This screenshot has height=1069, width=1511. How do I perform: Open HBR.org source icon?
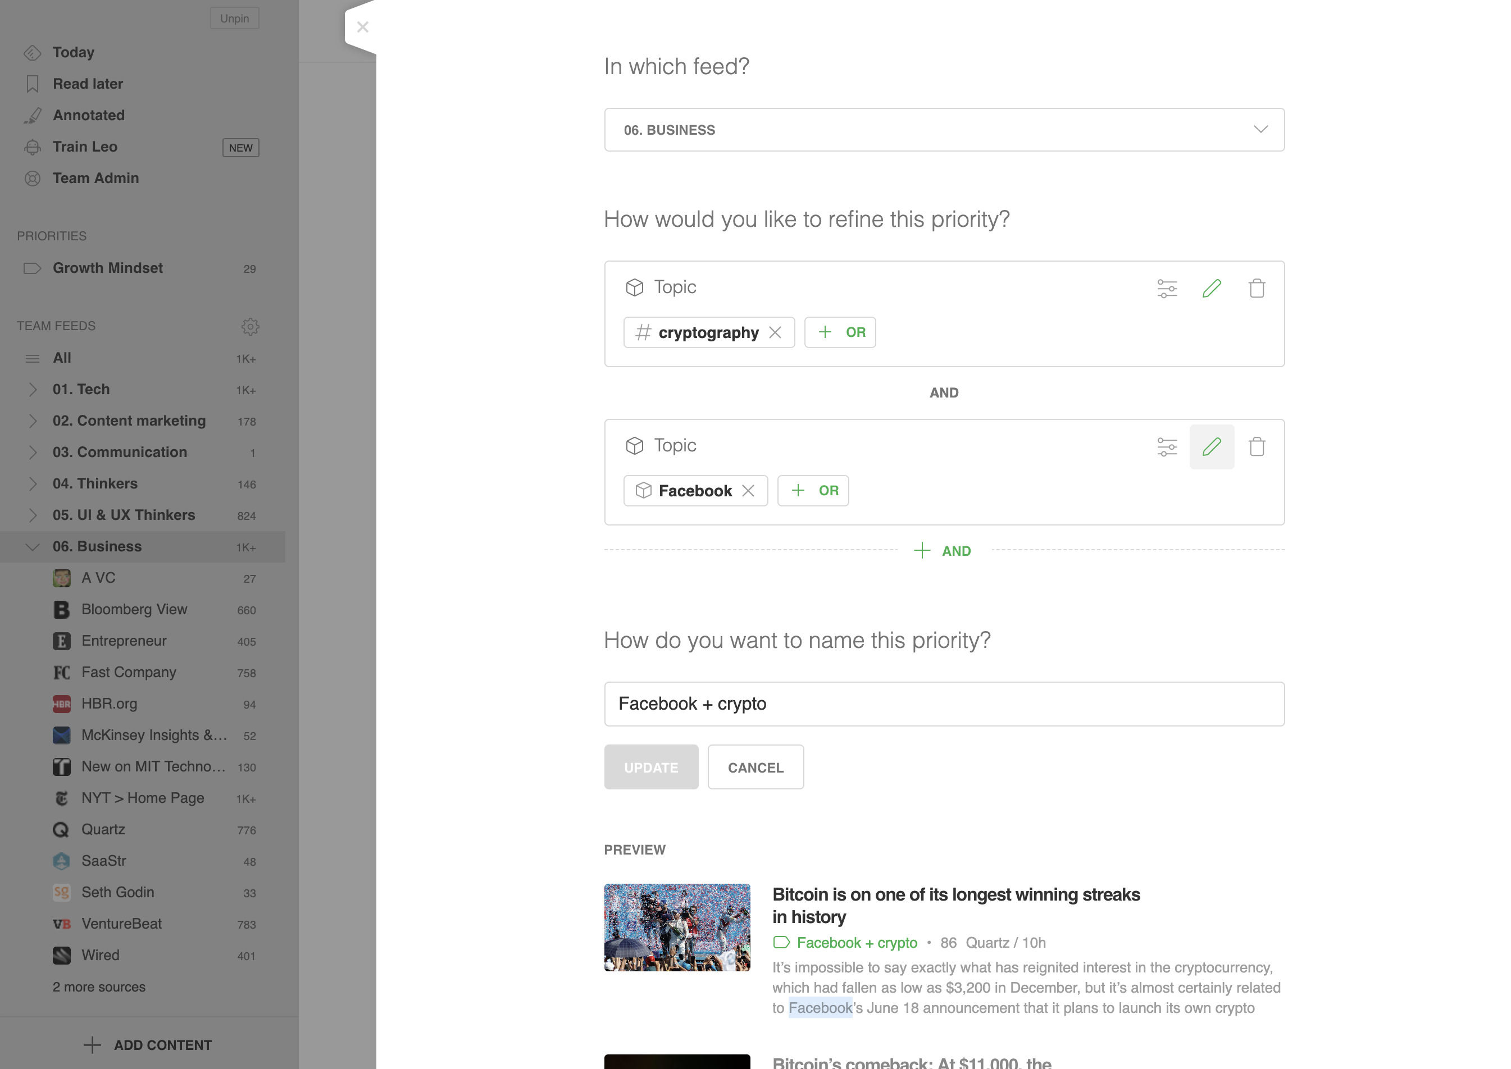[61, 704]
